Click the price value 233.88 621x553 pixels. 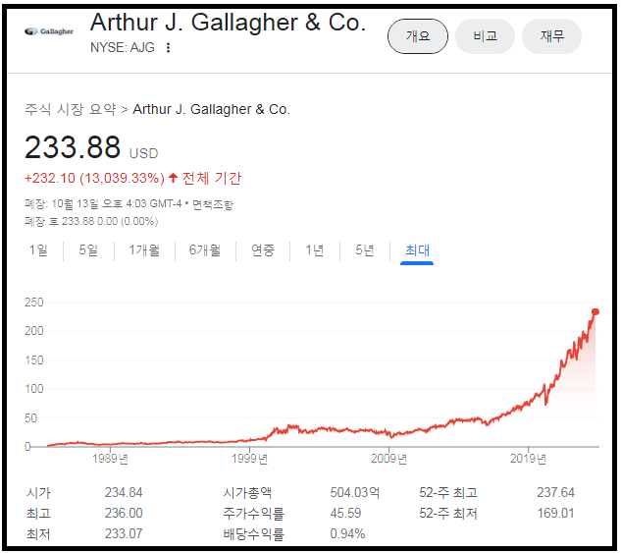(73, 147)
